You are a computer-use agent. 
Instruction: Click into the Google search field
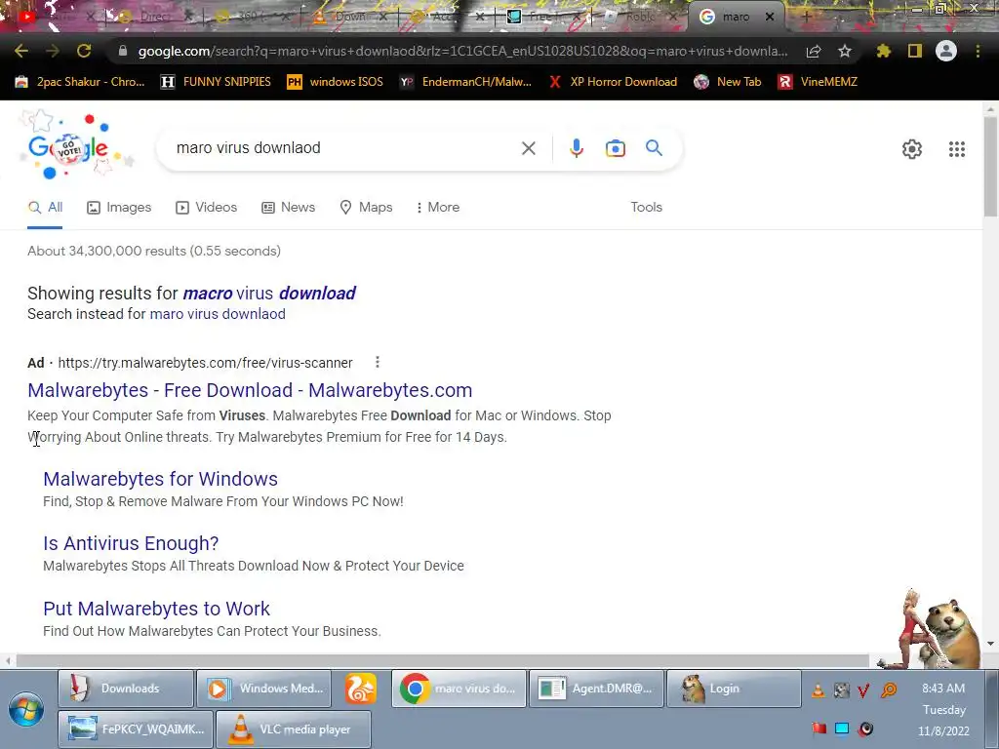coord(344,148)
